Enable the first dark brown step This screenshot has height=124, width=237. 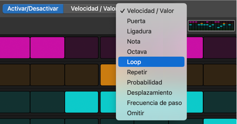[x=14, y=75]
